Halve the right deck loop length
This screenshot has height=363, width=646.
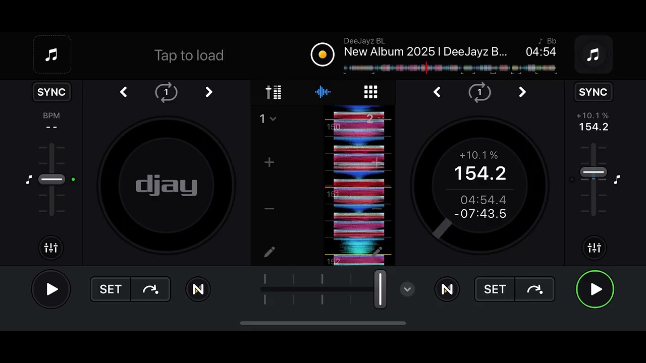[437, 92]
